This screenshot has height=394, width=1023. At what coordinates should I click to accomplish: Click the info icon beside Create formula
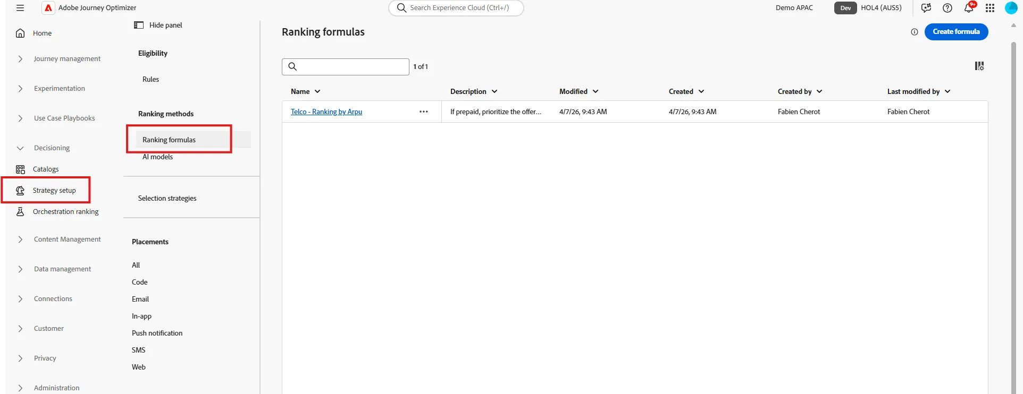click(x=915, y=32)
